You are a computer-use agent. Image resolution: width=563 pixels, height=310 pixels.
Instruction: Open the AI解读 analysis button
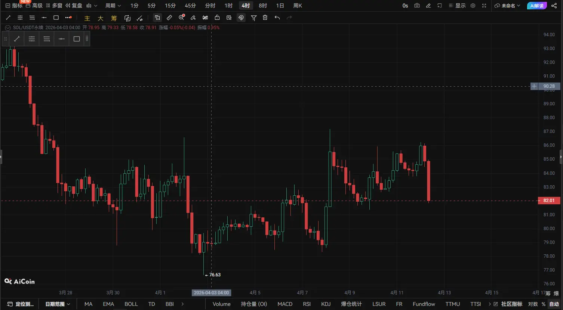coord(537,6)
